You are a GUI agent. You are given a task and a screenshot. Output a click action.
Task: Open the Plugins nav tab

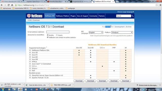coord(73,16)
